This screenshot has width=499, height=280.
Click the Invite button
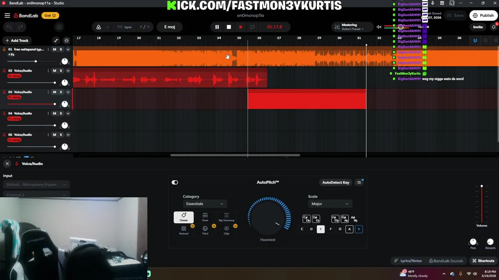478,27
